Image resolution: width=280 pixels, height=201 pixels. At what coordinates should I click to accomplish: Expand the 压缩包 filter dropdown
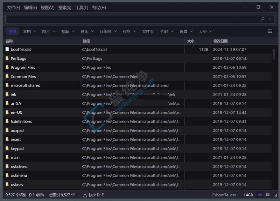(x=115, y=31)
